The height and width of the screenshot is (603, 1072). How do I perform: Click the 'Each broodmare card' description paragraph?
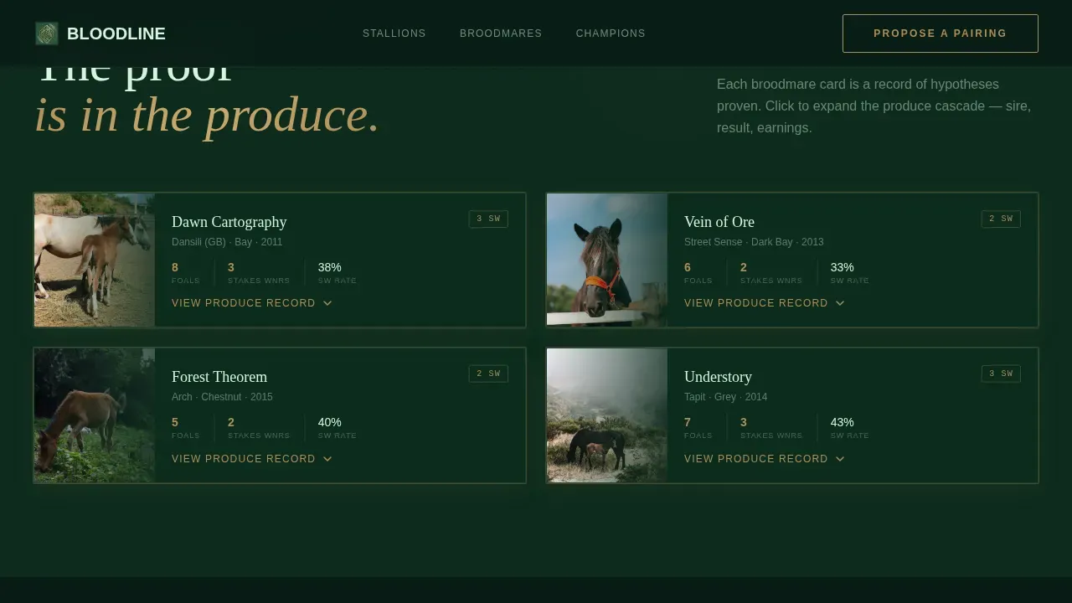click(x=875, y=106)
